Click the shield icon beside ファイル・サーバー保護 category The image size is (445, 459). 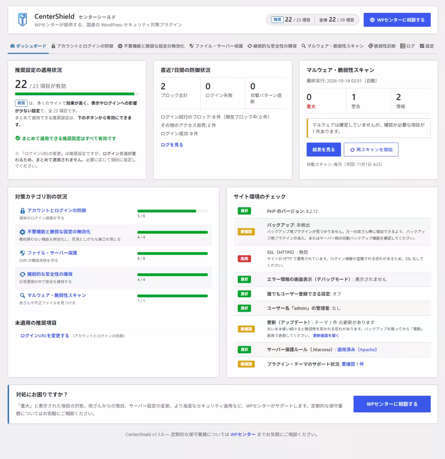pos(23,253)
